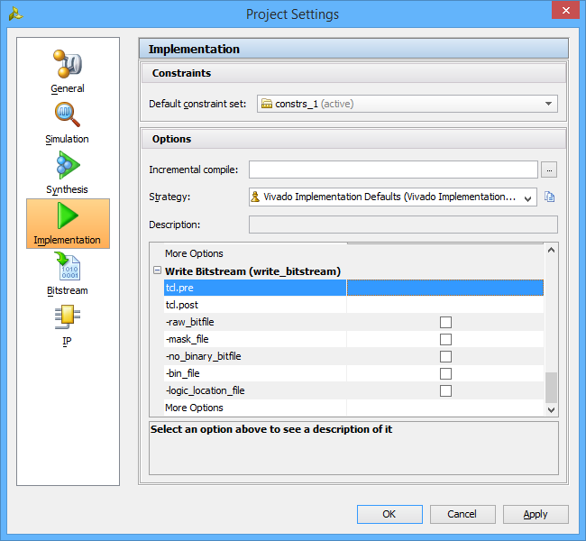Open the Default constraint set dropdown

click(407, 104)
